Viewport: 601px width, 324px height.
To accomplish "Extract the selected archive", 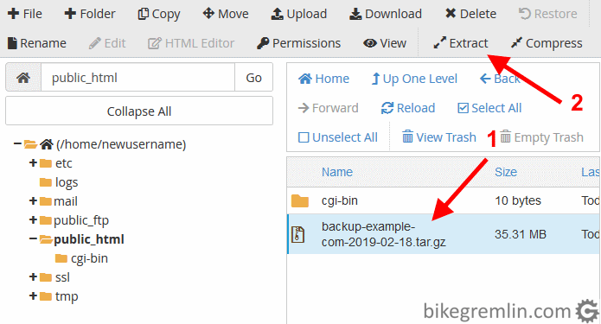I will pyautogui.click(x=460, y=43).
